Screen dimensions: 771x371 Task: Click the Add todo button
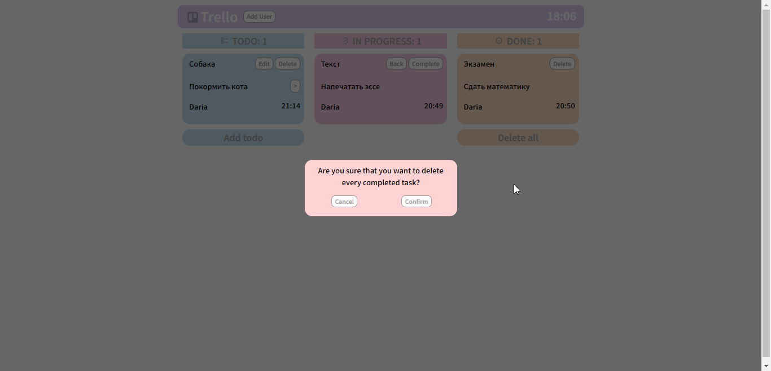click(x=243, y=138)
